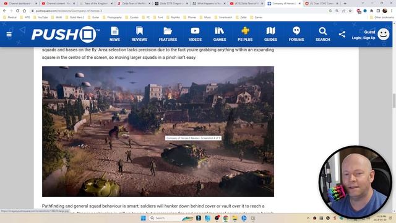
Task: Open File Explorer from the taskbar
Action: 235,218
